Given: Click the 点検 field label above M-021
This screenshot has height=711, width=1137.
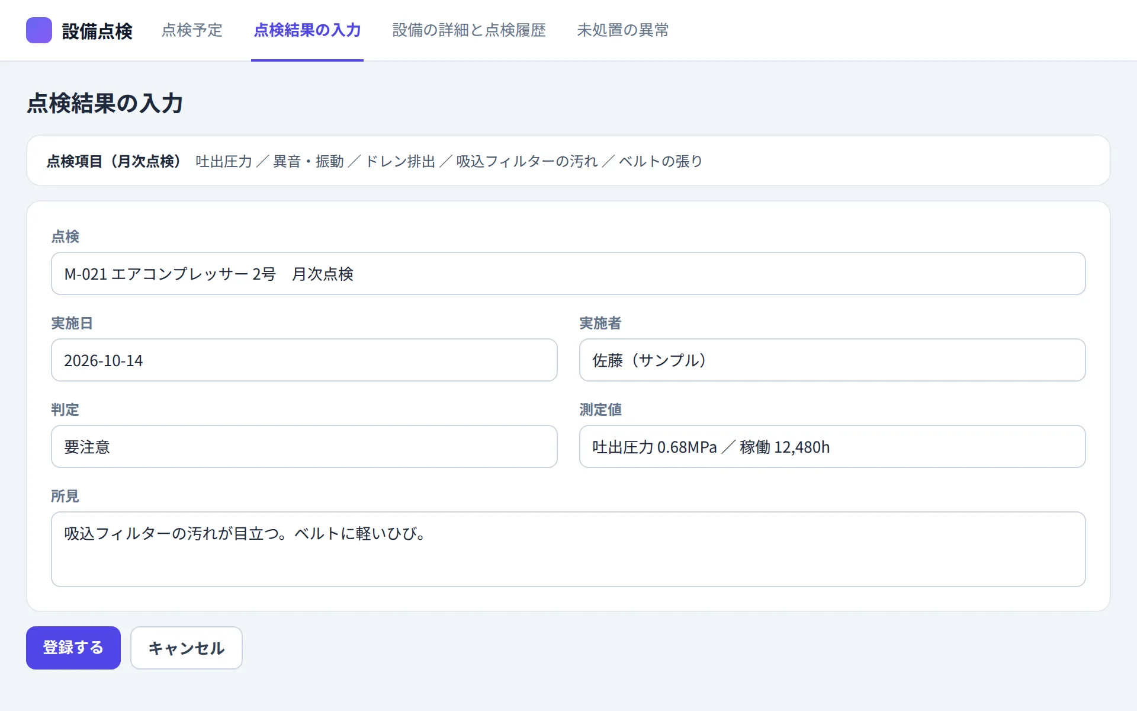Looking at the screenshot, I should pyautogui.click(x=65, y=236).
